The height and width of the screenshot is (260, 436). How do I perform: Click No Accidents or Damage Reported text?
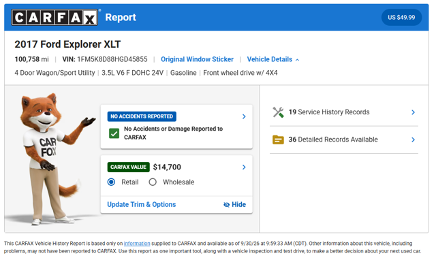[x=173, y=133]
